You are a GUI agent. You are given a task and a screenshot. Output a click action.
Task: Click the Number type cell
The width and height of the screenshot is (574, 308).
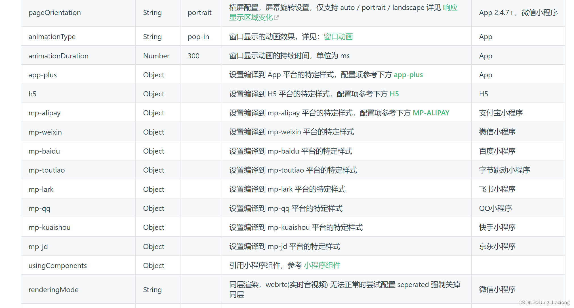[x=158, y=56]
